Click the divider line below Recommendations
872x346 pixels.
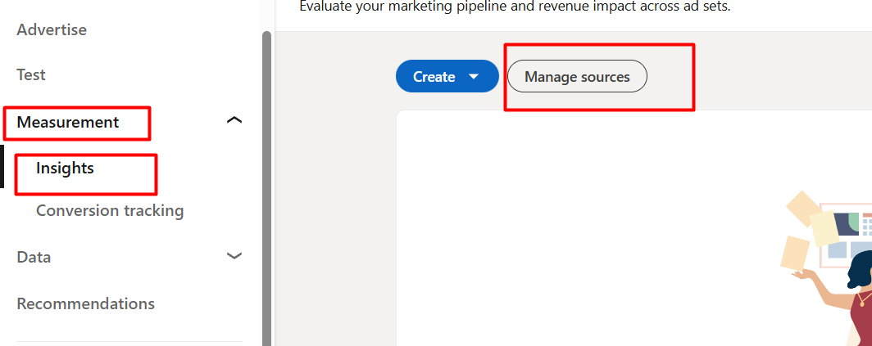(129, 341)
